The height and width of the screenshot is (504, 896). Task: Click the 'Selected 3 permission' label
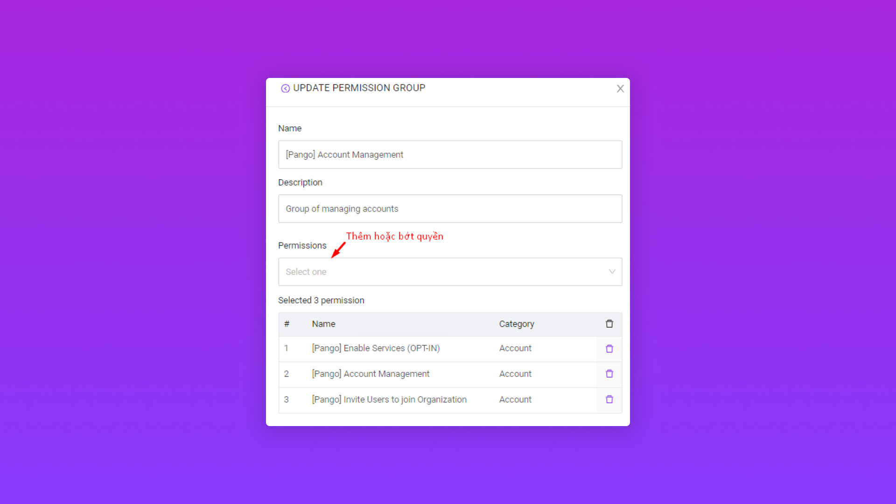coord(321,301)
